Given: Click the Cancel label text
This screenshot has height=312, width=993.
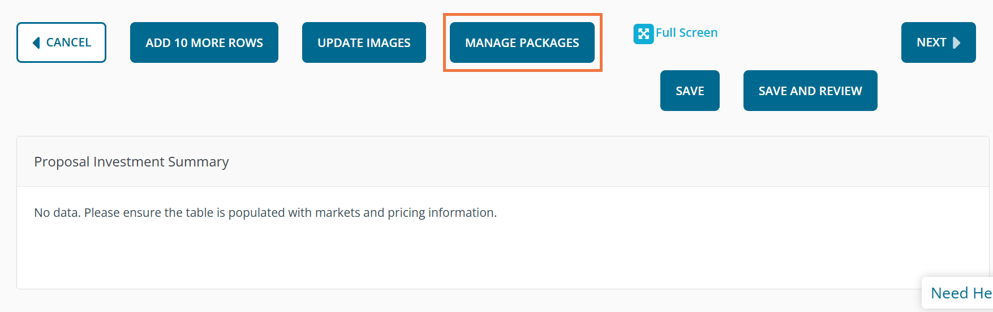Looking at the screenshot, I should pyautogui.click(x=68, y=42).
